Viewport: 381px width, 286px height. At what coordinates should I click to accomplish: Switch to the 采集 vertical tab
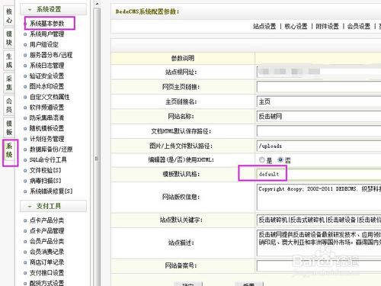point(9,83)
